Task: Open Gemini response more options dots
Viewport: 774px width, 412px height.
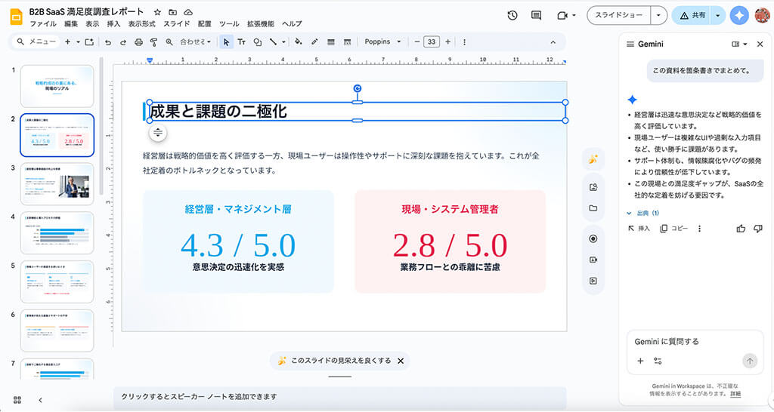Action: (x=699, y=229)
